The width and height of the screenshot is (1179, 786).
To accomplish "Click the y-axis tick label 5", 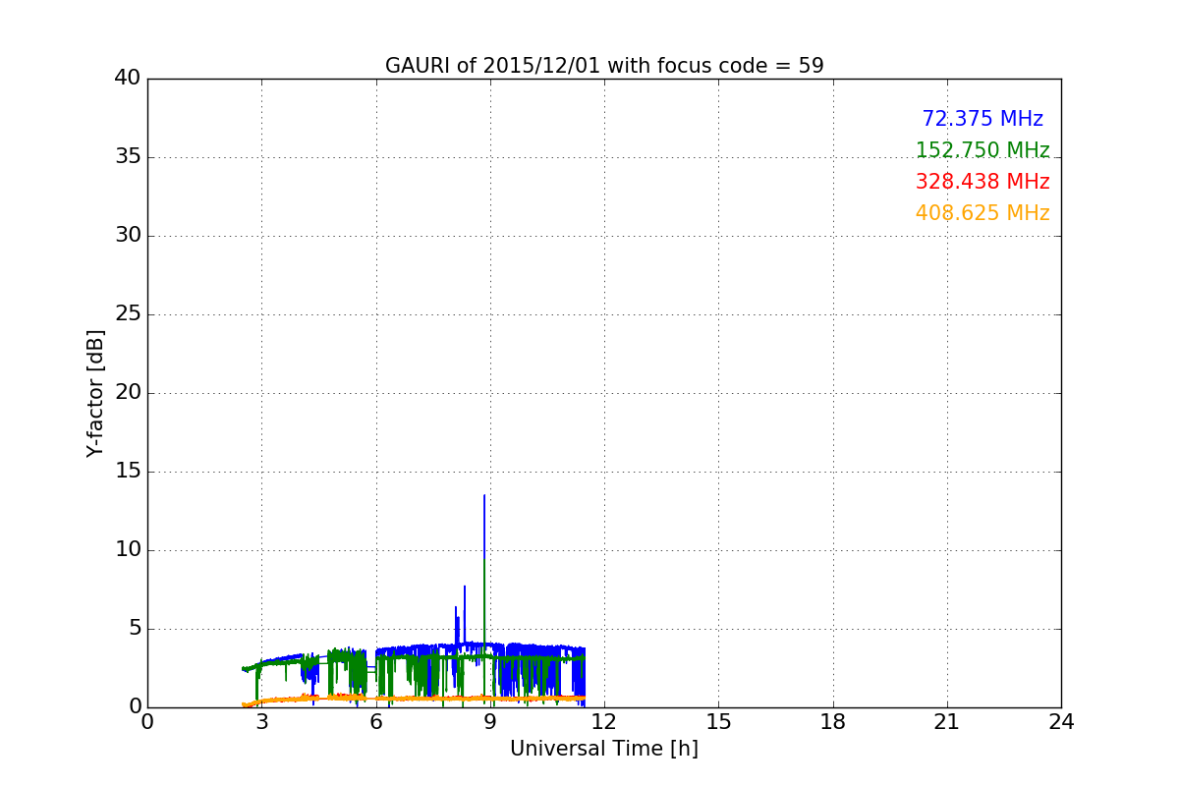I will click(x=134, y=629).
